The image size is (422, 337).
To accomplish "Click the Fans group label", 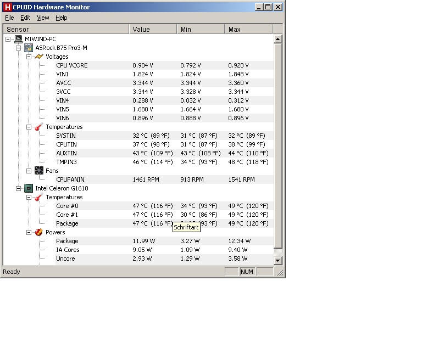I will (x=52, y=171).
